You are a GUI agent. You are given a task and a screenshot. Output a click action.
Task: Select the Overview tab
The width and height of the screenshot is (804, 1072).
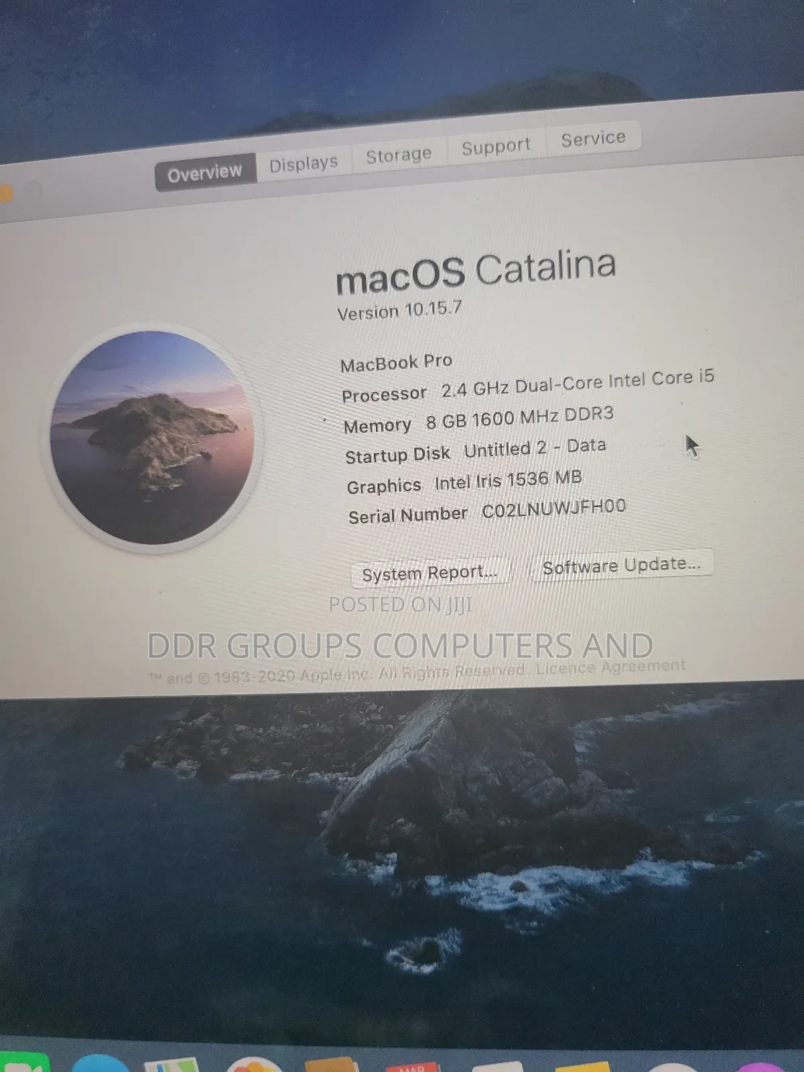click(x=206, y=173)
